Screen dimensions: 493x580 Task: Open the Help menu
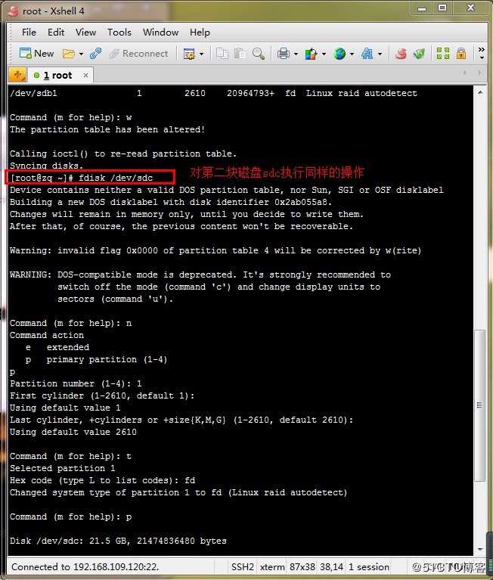[x=200, y=33]
